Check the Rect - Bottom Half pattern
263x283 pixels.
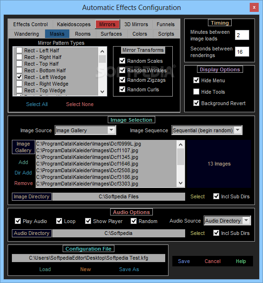tap(19, 70)
